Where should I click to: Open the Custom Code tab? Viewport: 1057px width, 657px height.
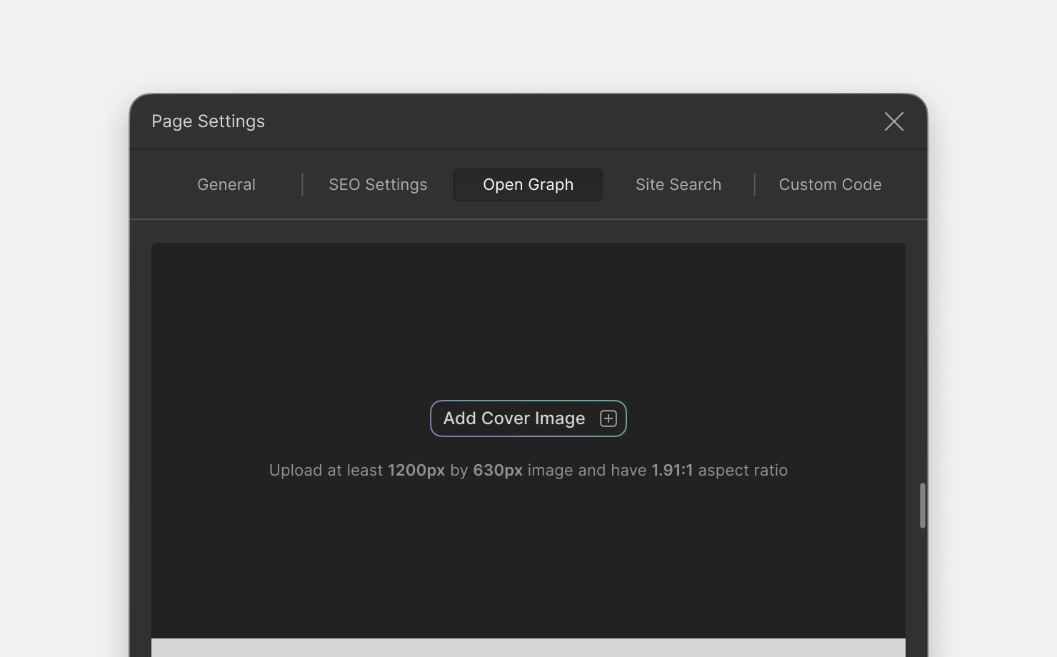[830, 184]
